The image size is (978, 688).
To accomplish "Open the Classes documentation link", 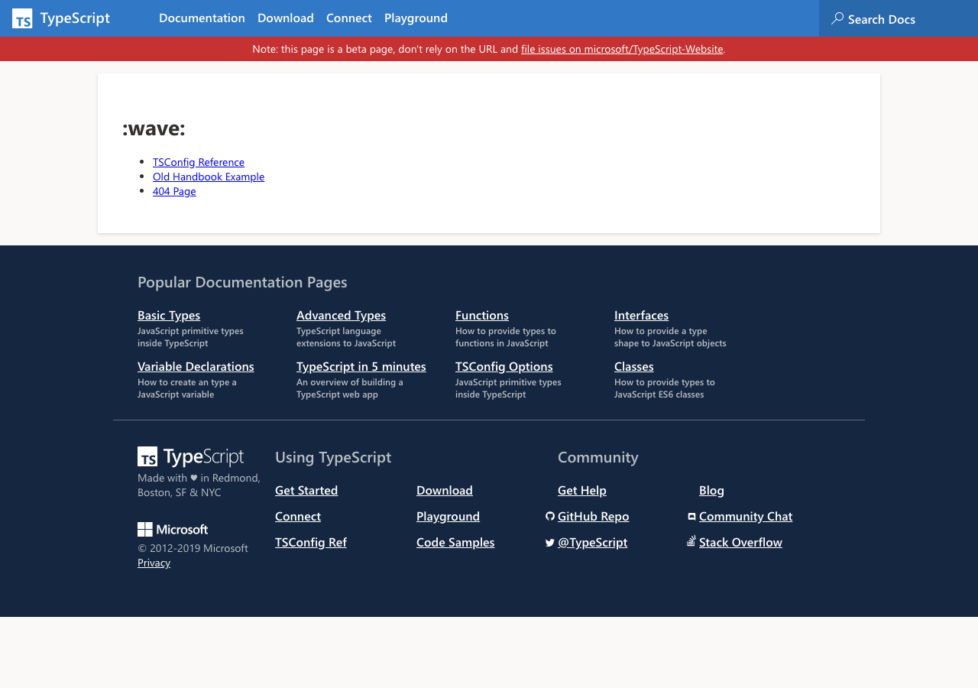I will pyautogui.click(x=634, y=366).
